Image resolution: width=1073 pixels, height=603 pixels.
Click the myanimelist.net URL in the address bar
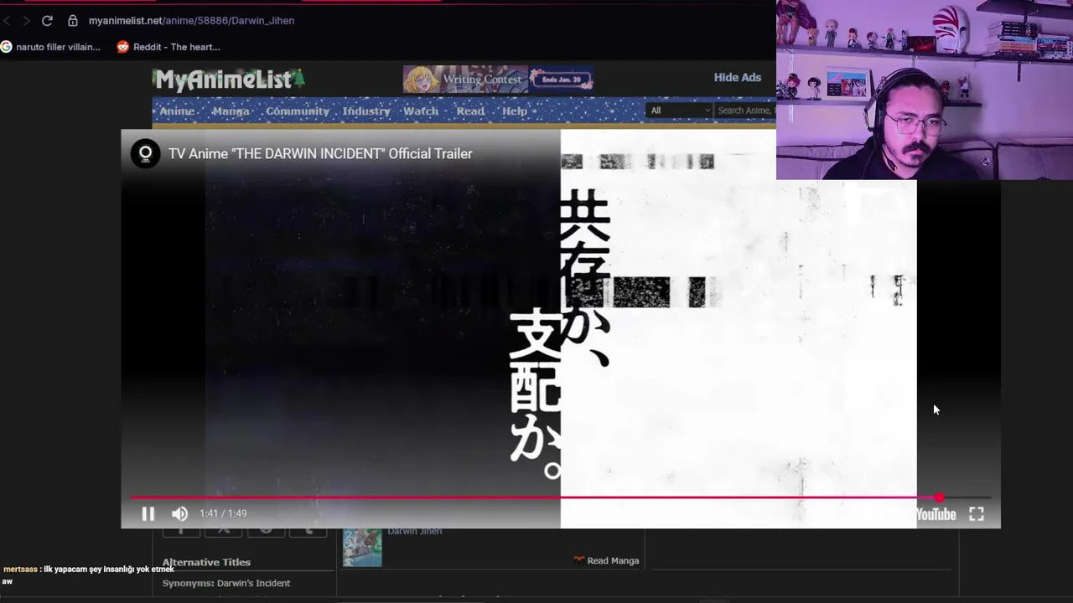click(191, 20)
